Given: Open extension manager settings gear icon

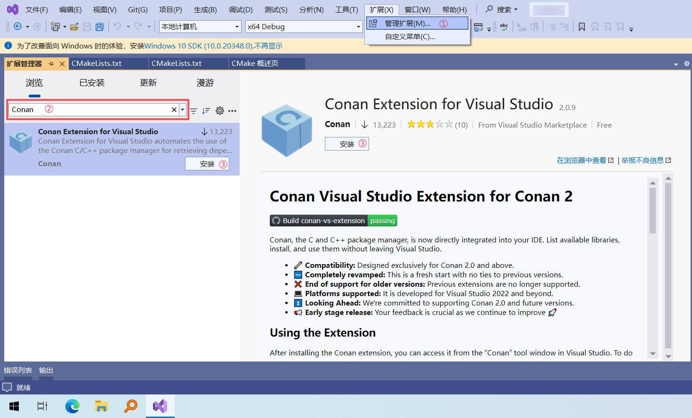Looking at the screenshot, I should (x=219, y=111).
